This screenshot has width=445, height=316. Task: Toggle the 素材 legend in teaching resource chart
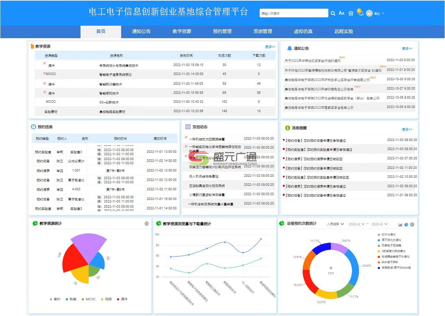coord(54,300)
